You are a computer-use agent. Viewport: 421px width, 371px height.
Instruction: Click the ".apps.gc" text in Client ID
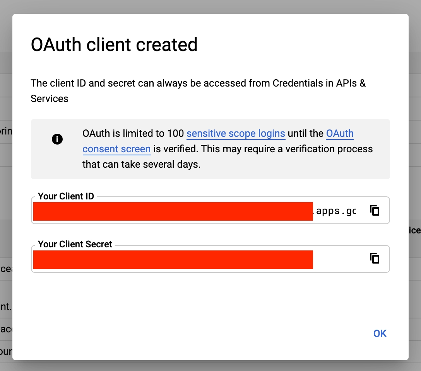[x=335, y=211]
